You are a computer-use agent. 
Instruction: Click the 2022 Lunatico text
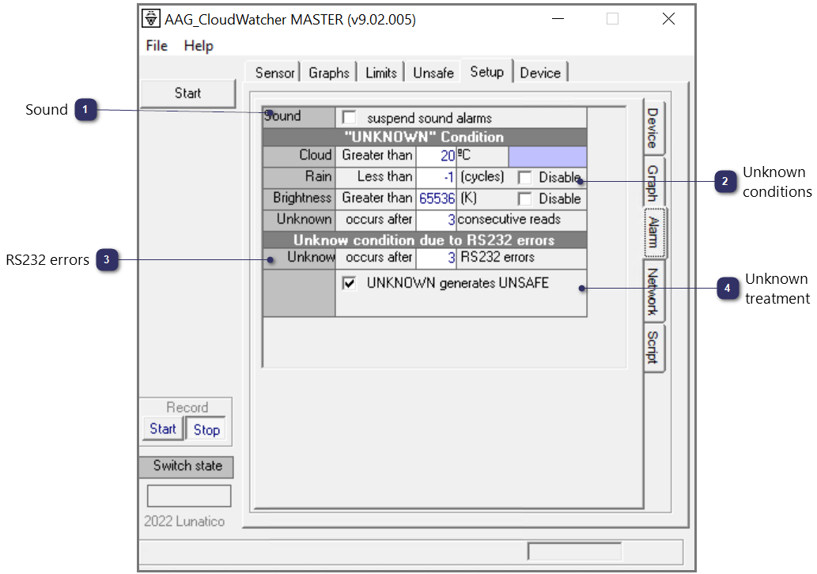pyautogui.click(x=184, y=521)
